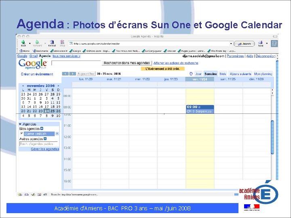Switch to the Mois view tab

coord(223,74)
